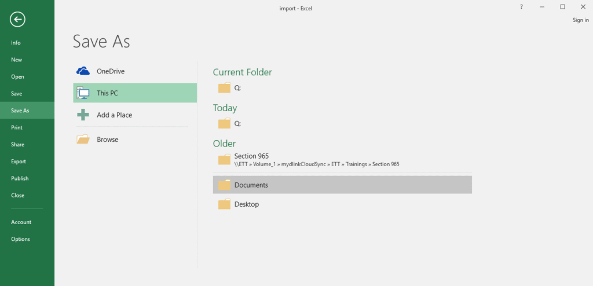Screen dimensions: 593x286
Task: Click the Desktop folder icon
Action: 224,204
